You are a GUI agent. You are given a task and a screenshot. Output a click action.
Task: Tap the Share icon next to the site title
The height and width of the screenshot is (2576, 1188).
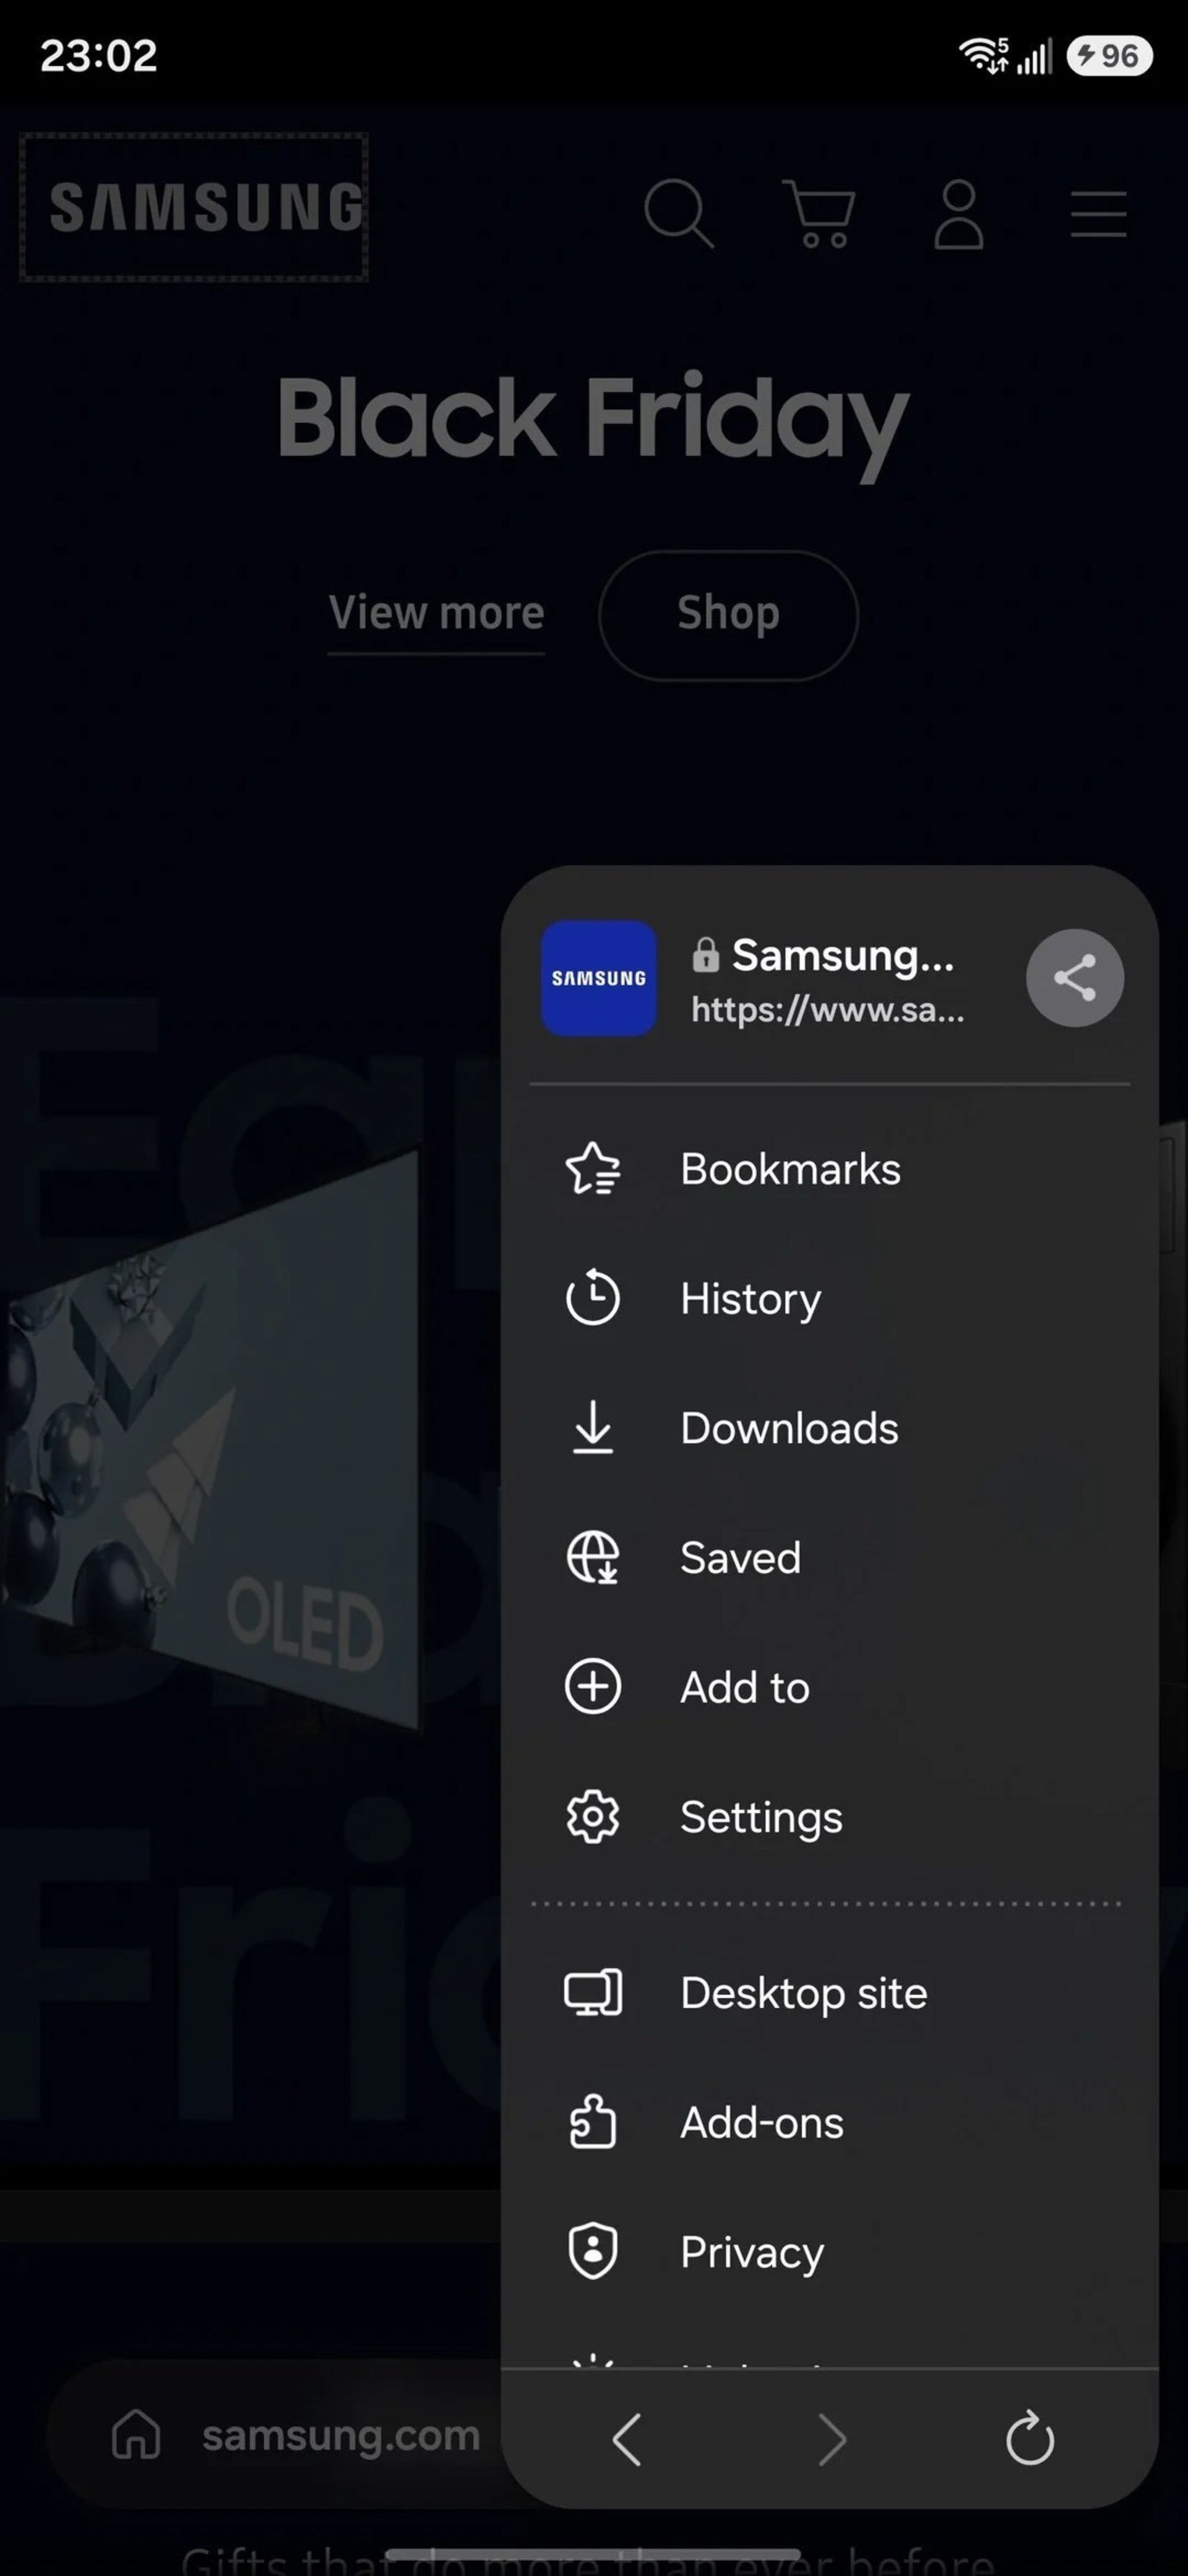coord(1075,978)
